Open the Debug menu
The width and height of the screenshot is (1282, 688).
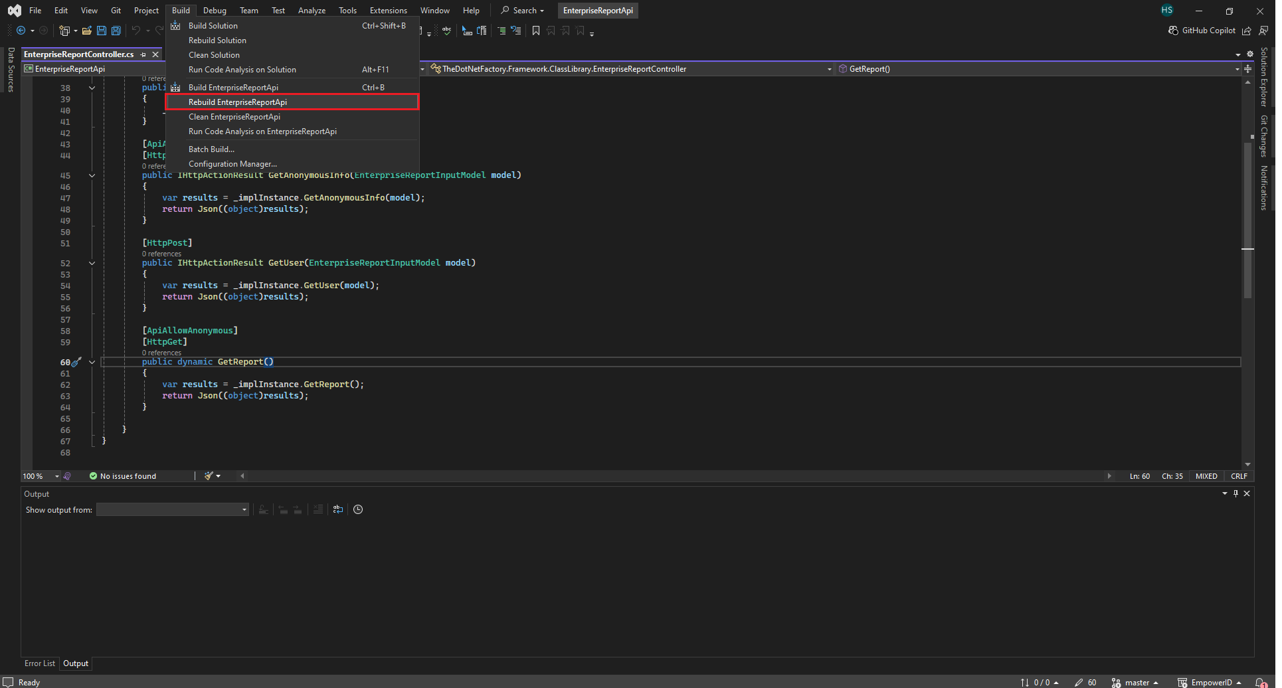(215, 10)
